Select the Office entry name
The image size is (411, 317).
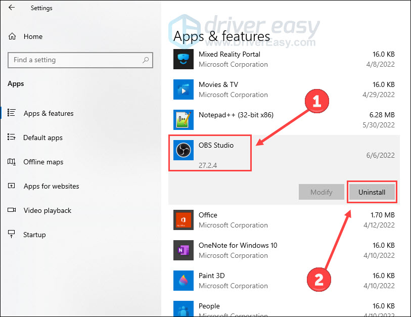tap(208, 215)
